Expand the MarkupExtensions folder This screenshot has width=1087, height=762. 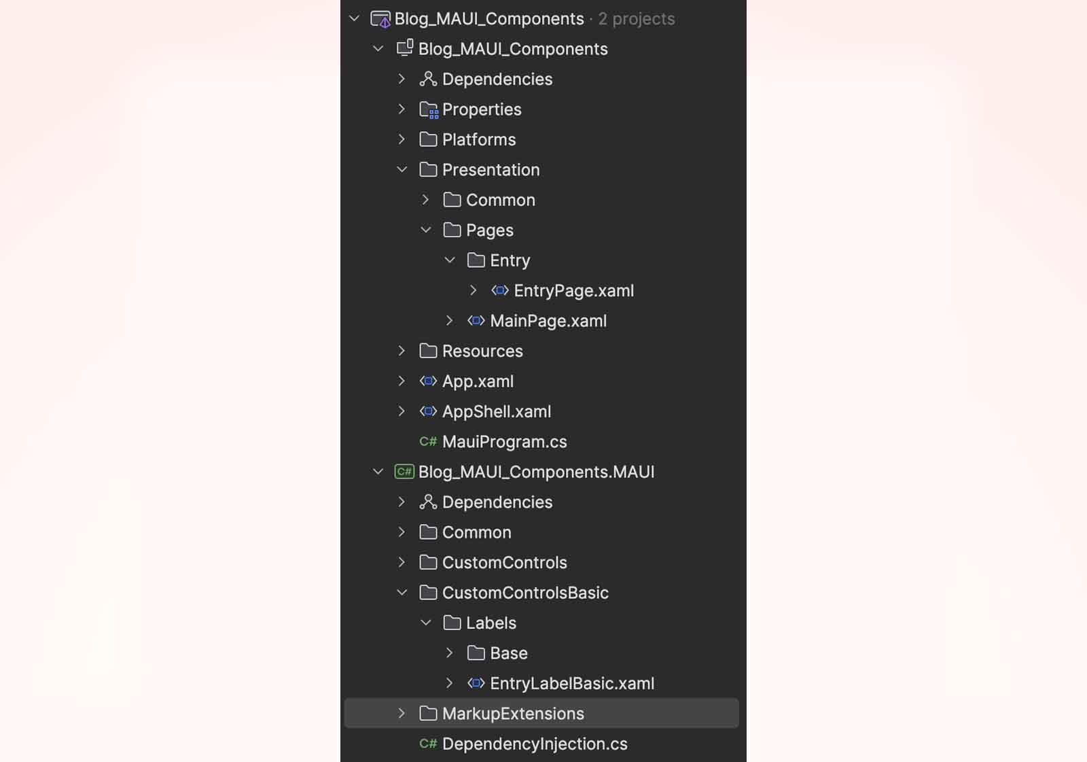point(402,714)
